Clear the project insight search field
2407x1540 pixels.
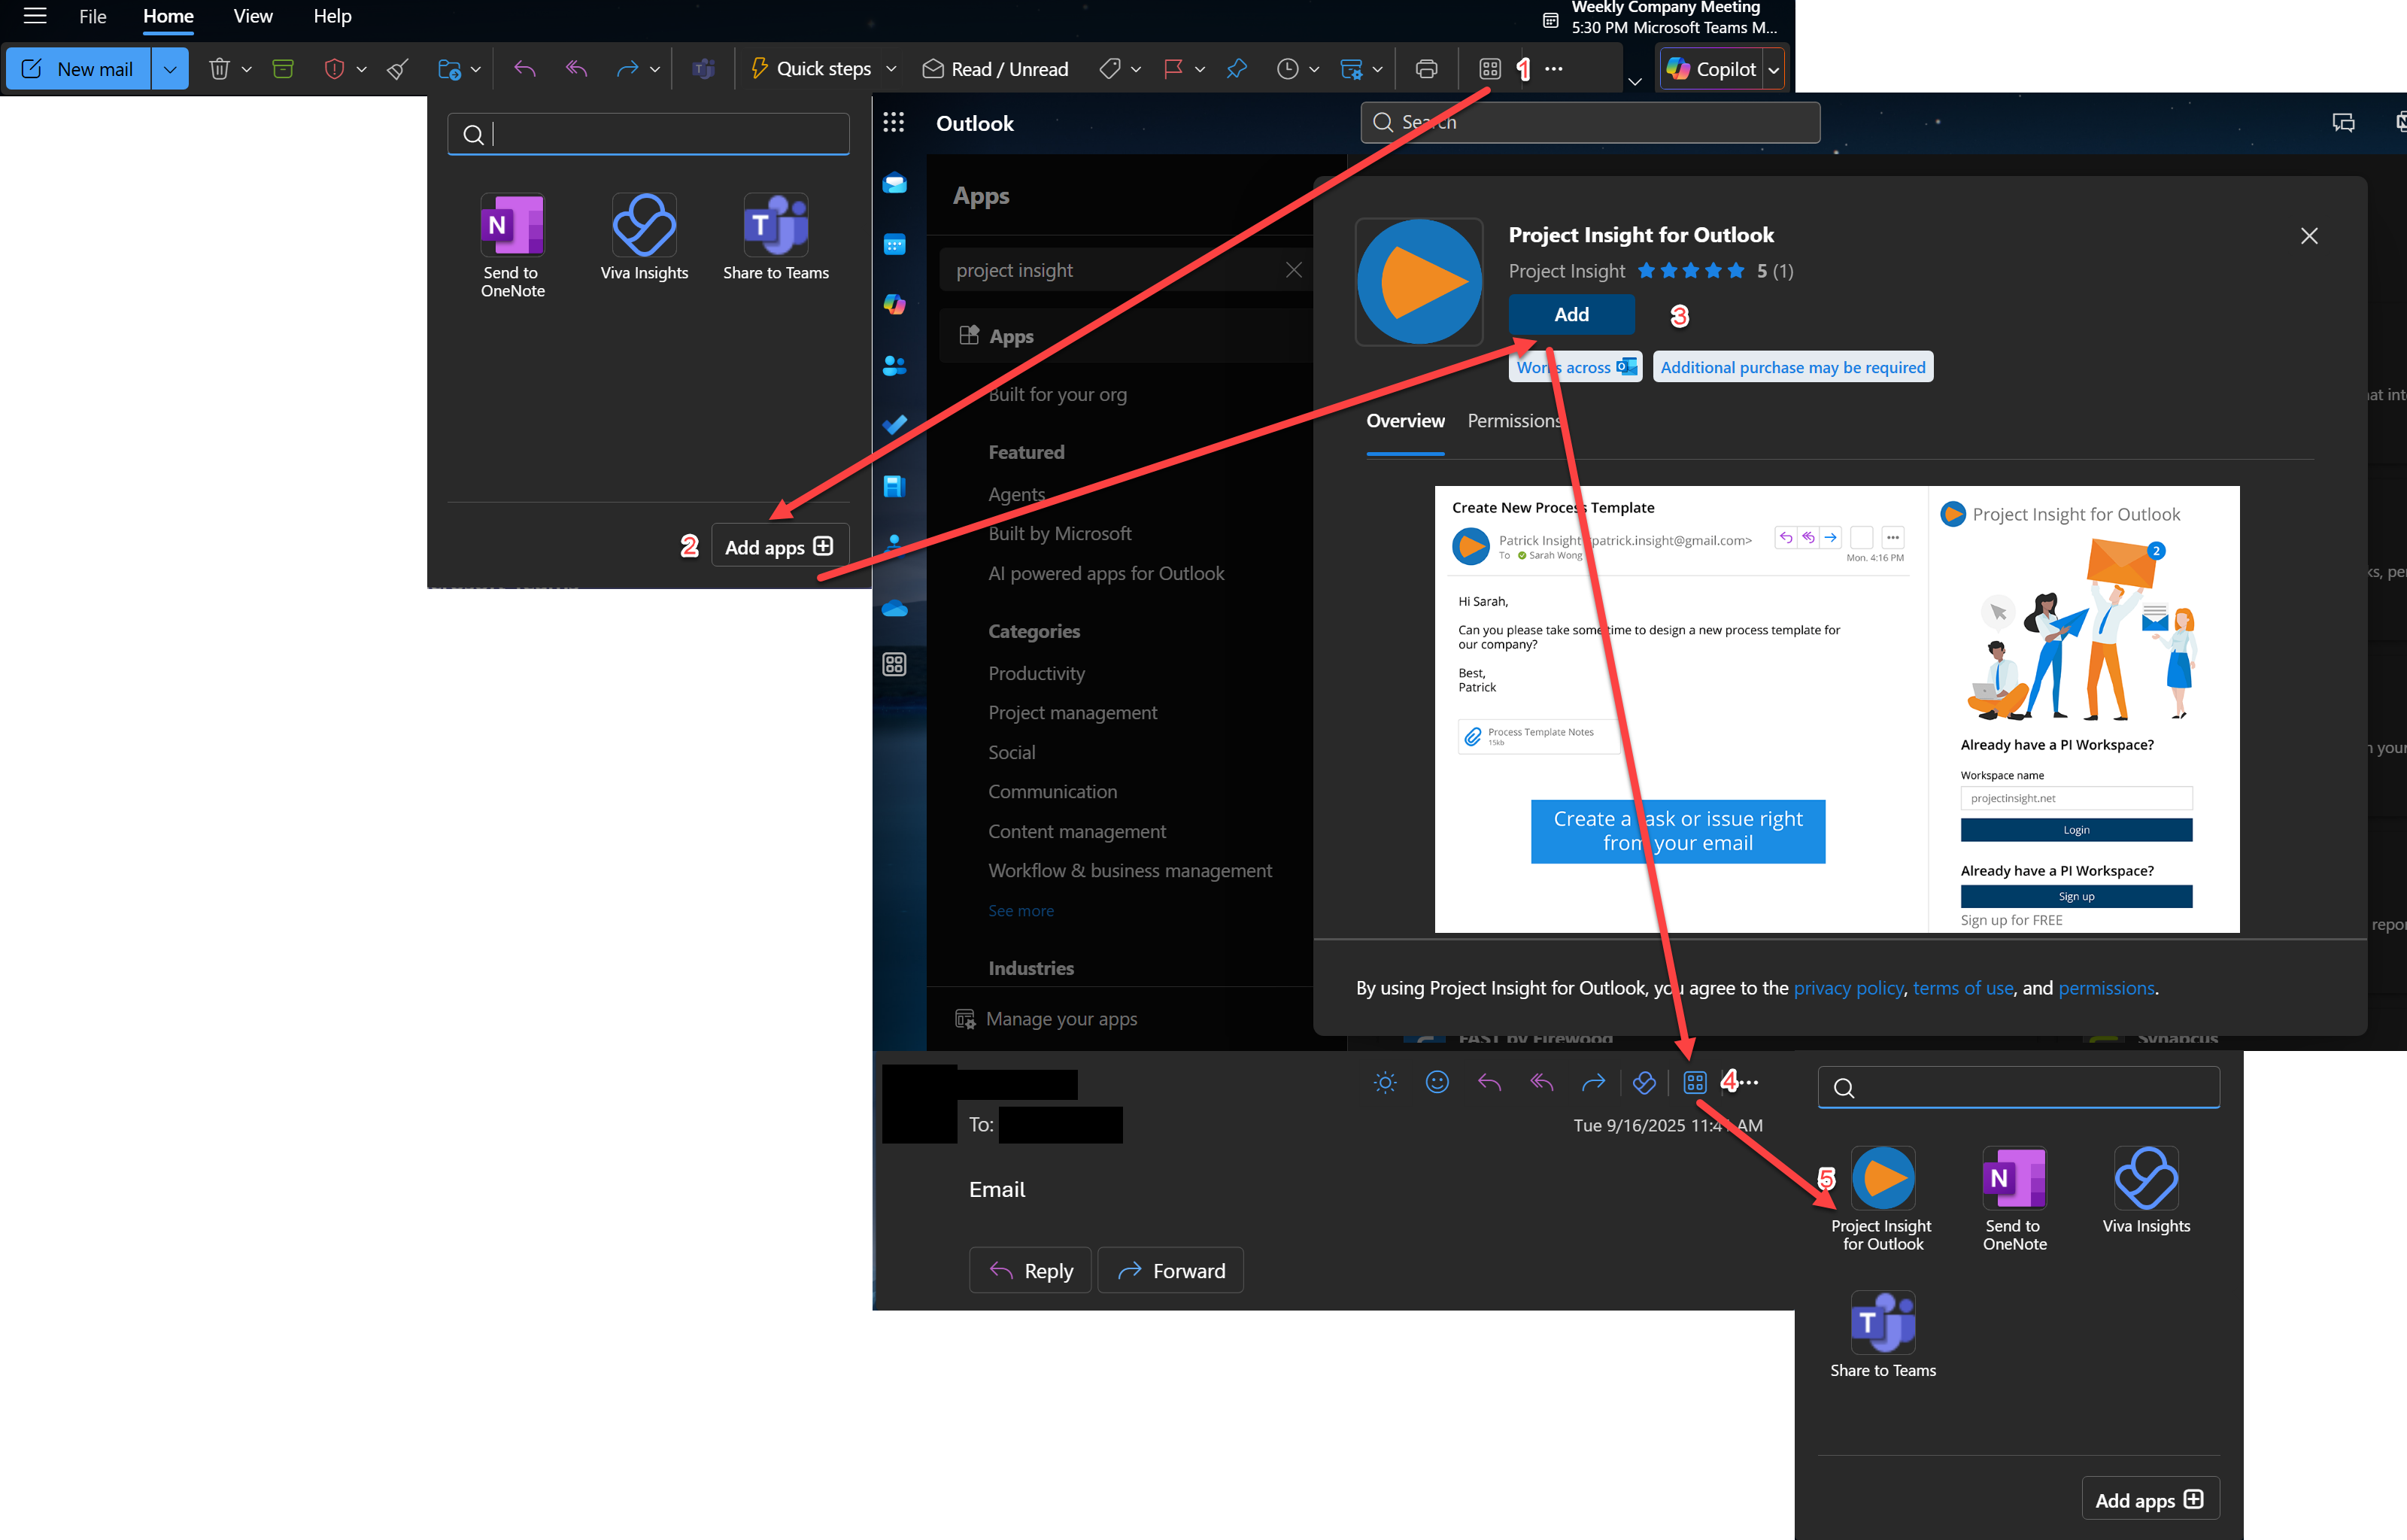pyautogui.click(x=1294, y=269)
